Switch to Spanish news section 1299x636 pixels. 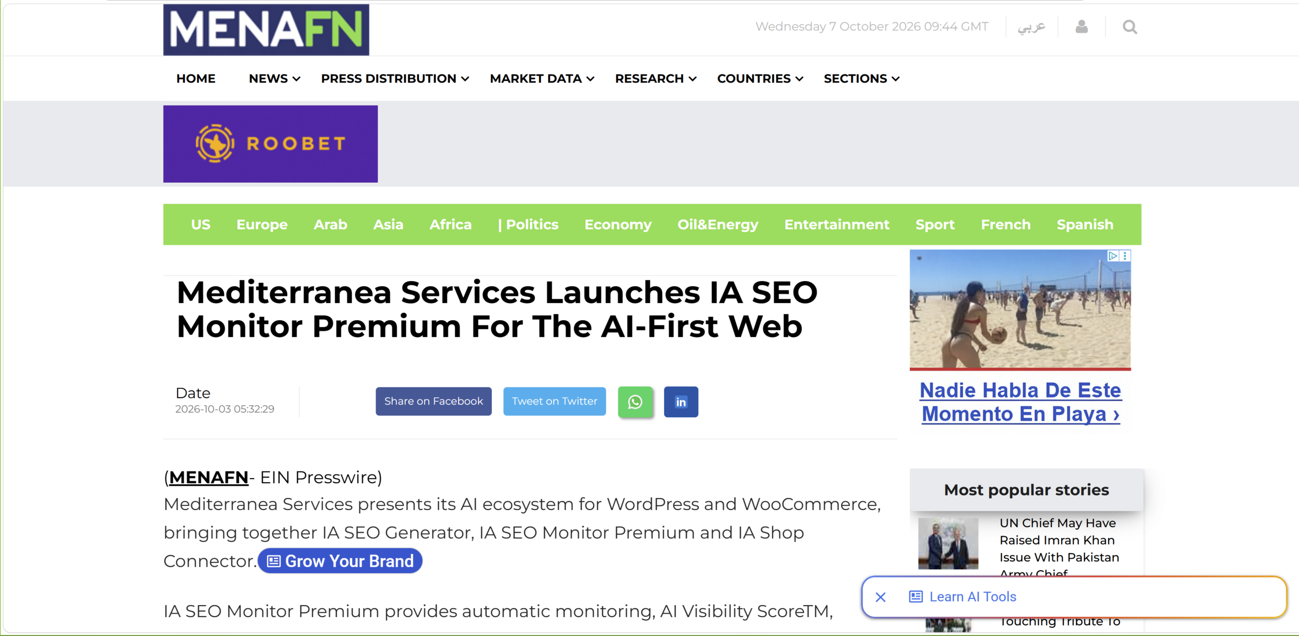click(x=1085, y=224)
